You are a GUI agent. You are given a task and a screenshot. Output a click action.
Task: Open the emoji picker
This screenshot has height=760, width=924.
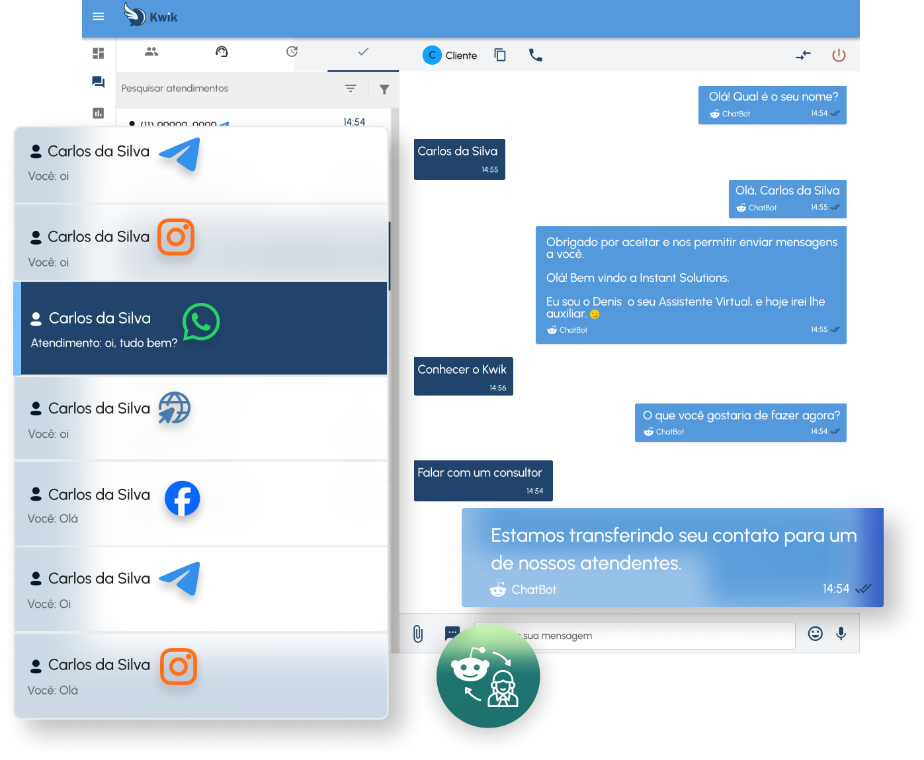coord(816,634)
